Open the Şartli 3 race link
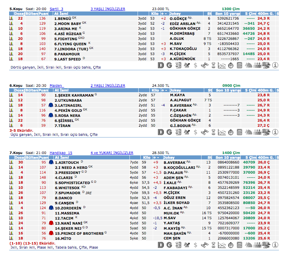The height and width of the screenshot is (253, 286). click(56, 9)
